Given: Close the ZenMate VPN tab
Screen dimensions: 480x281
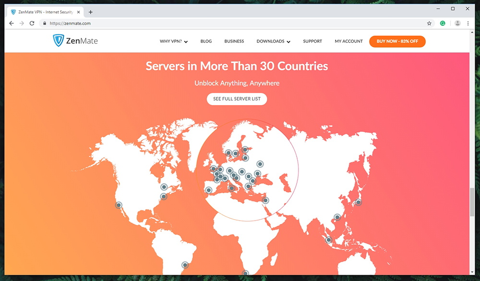Looking at the screenshot, I should [x=78, y=12].
